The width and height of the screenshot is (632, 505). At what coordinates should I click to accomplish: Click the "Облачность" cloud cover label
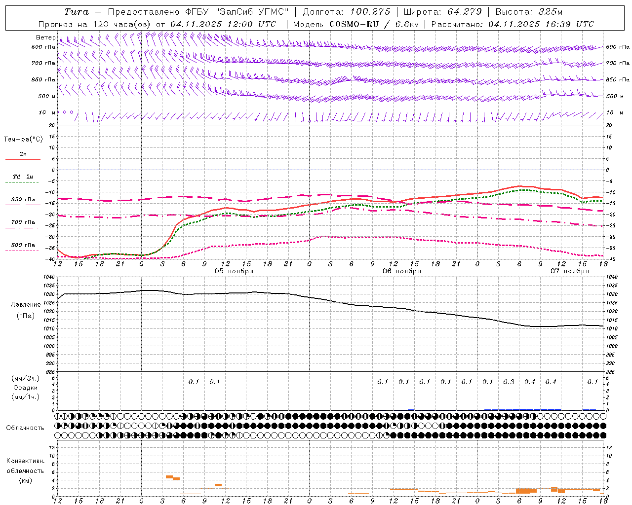25,428
